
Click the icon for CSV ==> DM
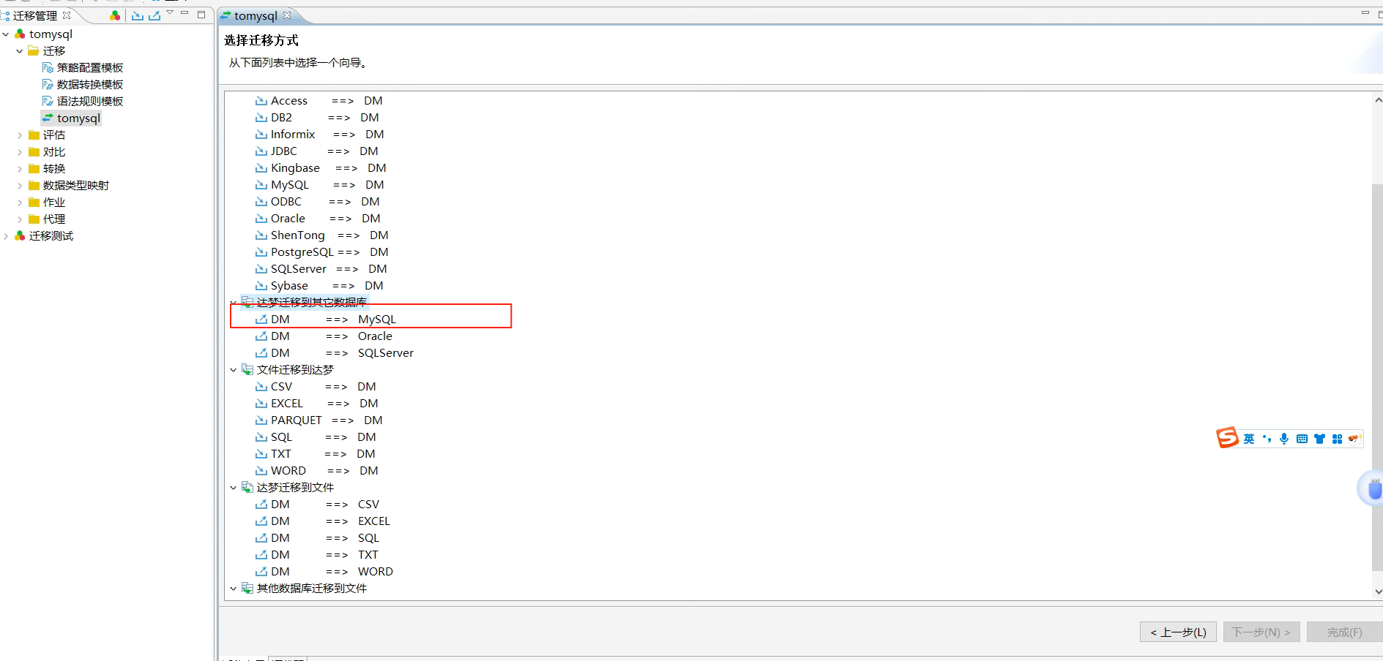coord(261,387)
